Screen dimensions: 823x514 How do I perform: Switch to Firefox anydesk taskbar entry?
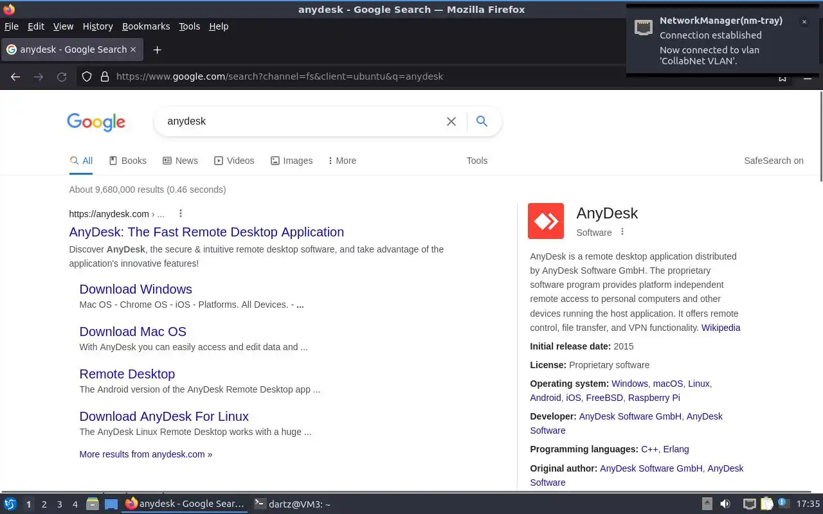(x=185, y=504)
